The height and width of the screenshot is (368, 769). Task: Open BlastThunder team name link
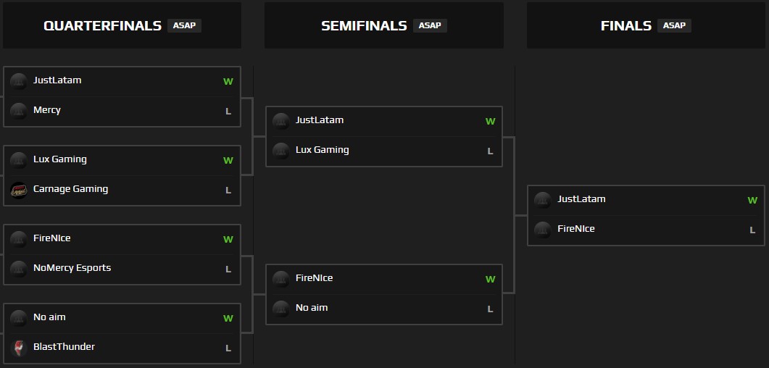click(64, 347)
